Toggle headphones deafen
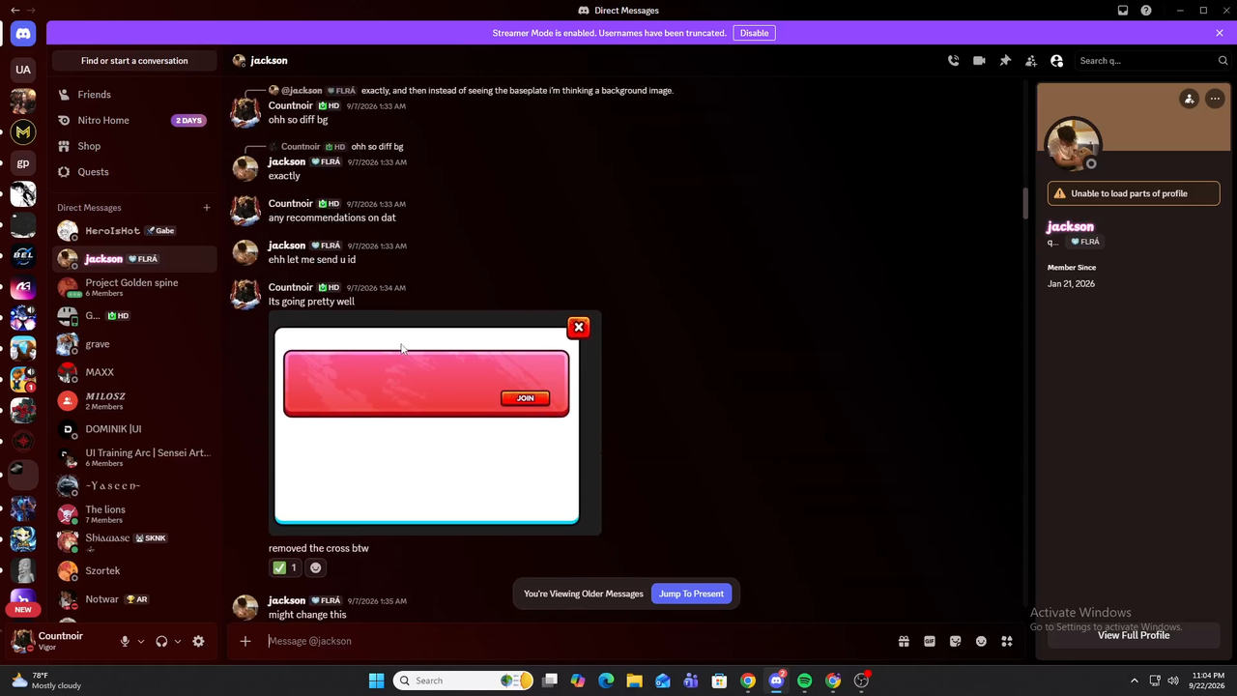The height and width of the screenshot is (696, 1237). [x=161, y=641]
